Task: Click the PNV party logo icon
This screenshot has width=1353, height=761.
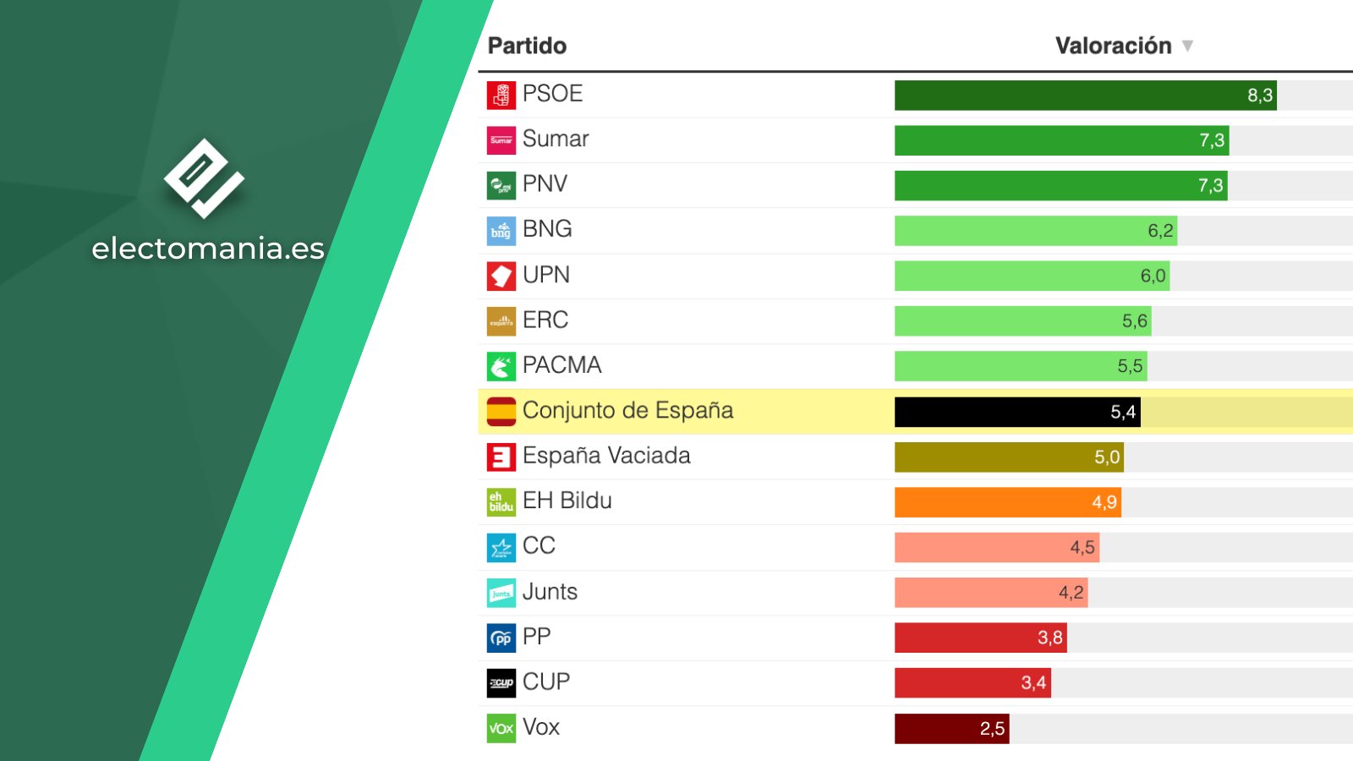Action: [501, 185]
